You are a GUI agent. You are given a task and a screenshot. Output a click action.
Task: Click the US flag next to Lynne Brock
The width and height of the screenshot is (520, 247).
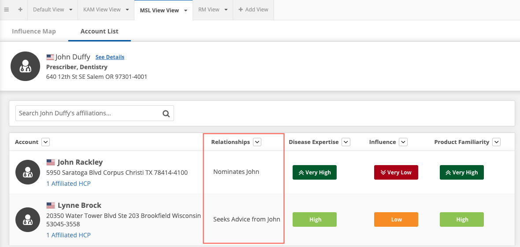coord(51,206)
